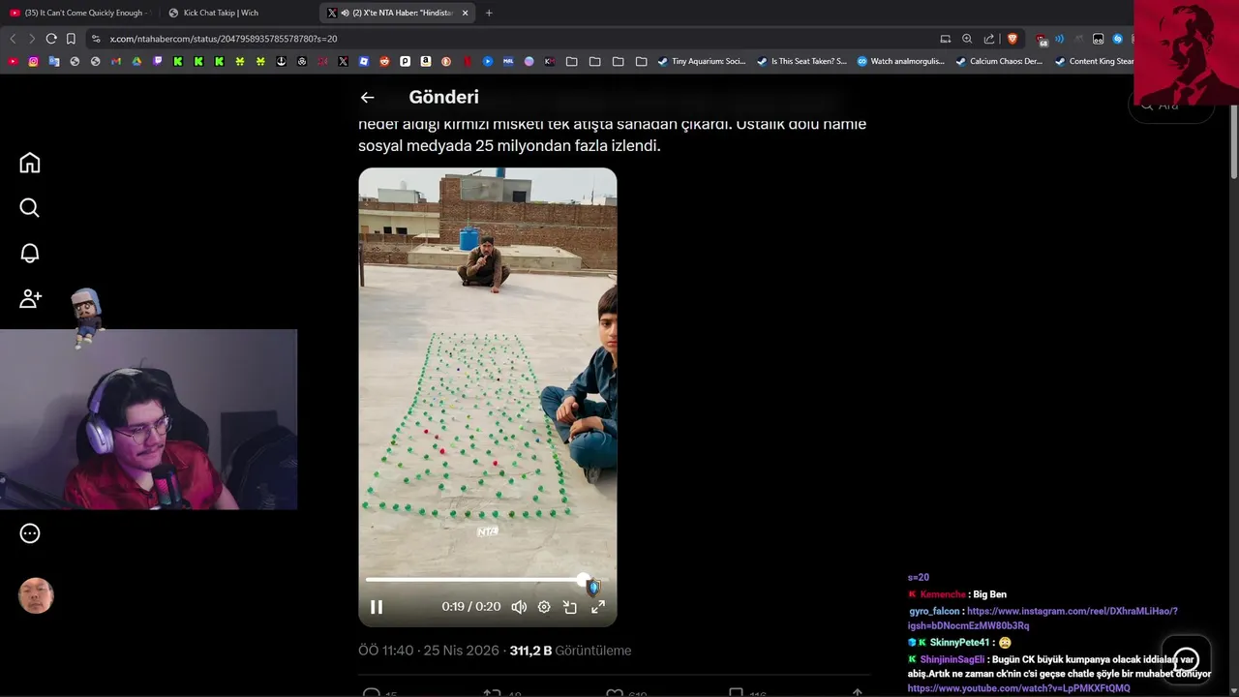The height and width of the screenshot is (697, 1239).
Task: Open the Amazon bookmark
Action: point(426,61)
